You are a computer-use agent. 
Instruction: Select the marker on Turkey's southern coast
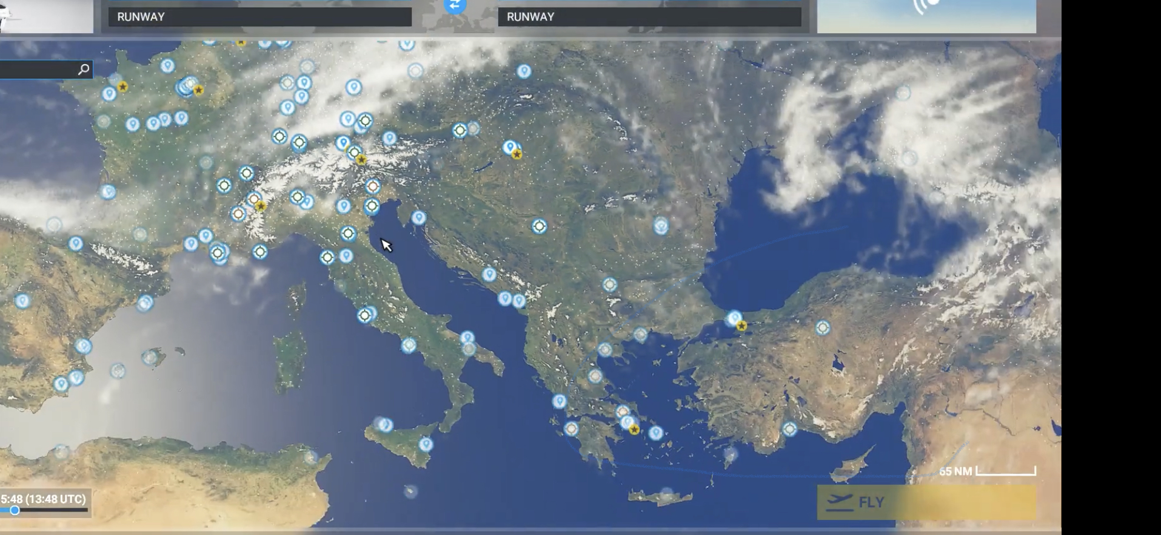point(789,429)
